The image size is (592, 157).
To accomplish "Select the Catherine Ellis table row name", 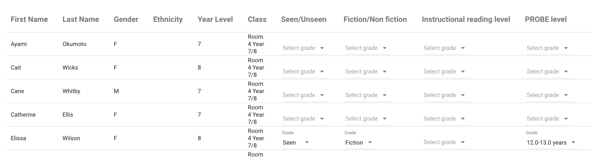I will [x=23, y=115].
